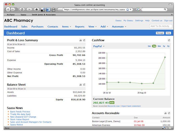Viewport: 177px width, 134px height.
Task: Refresh the Profit & Loss Summary panel
Action: [84, 40]
